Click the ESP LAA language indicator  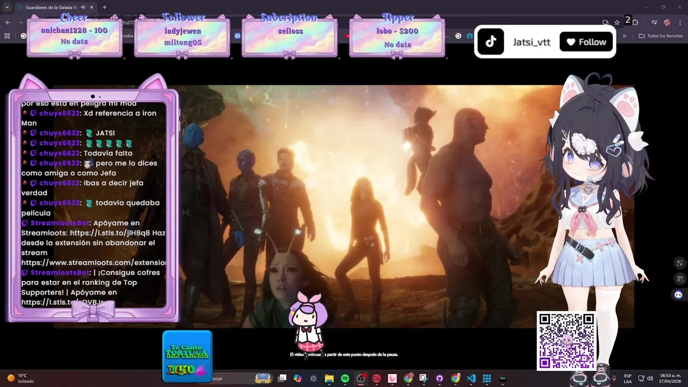tap(628, 378)
